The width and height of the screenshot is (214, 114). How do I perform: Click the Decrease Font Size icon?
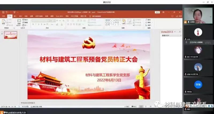[x=60, y=21]
